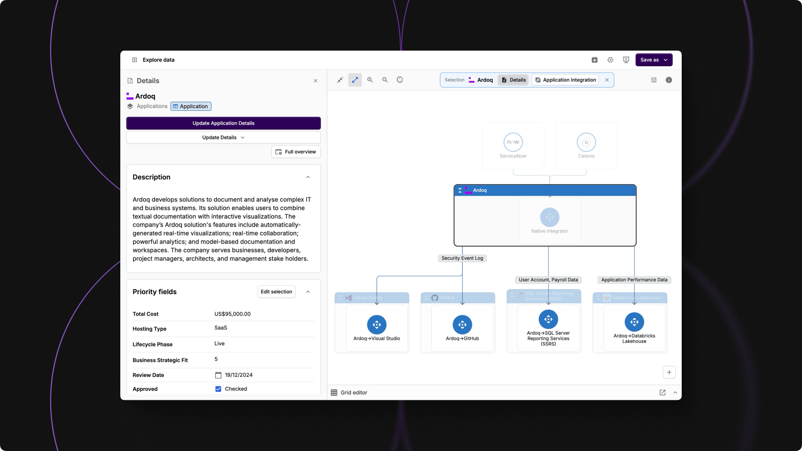Open the Full overview
The height and width of the screenshot is (451, 802).
point(296,152)
